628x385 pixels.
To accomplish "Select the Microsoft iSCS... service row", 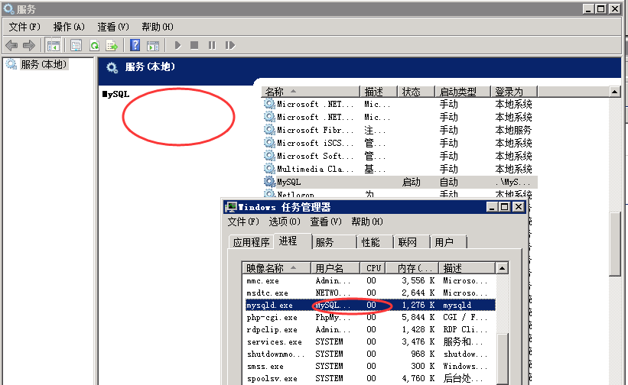I will click(400, 143).
